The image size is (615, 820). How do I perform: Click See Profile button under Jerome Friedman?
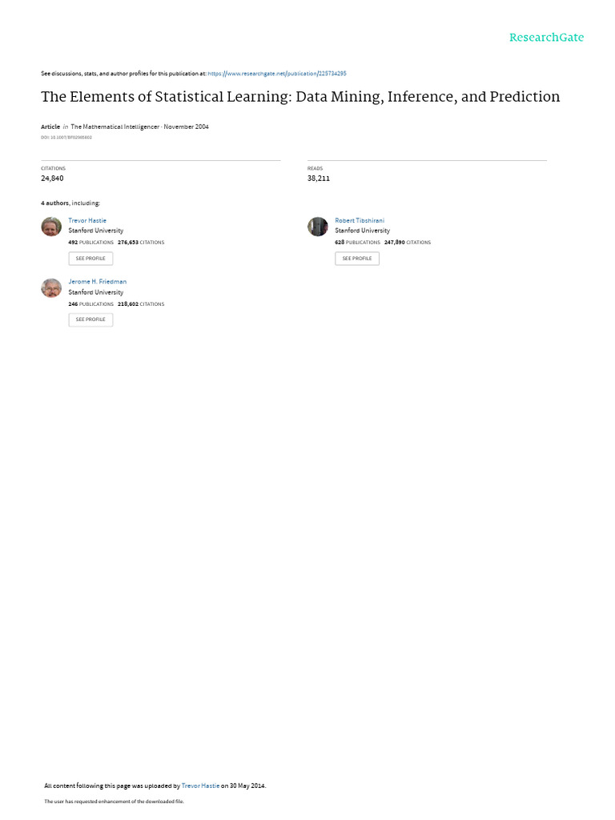(x=90, y=320)
